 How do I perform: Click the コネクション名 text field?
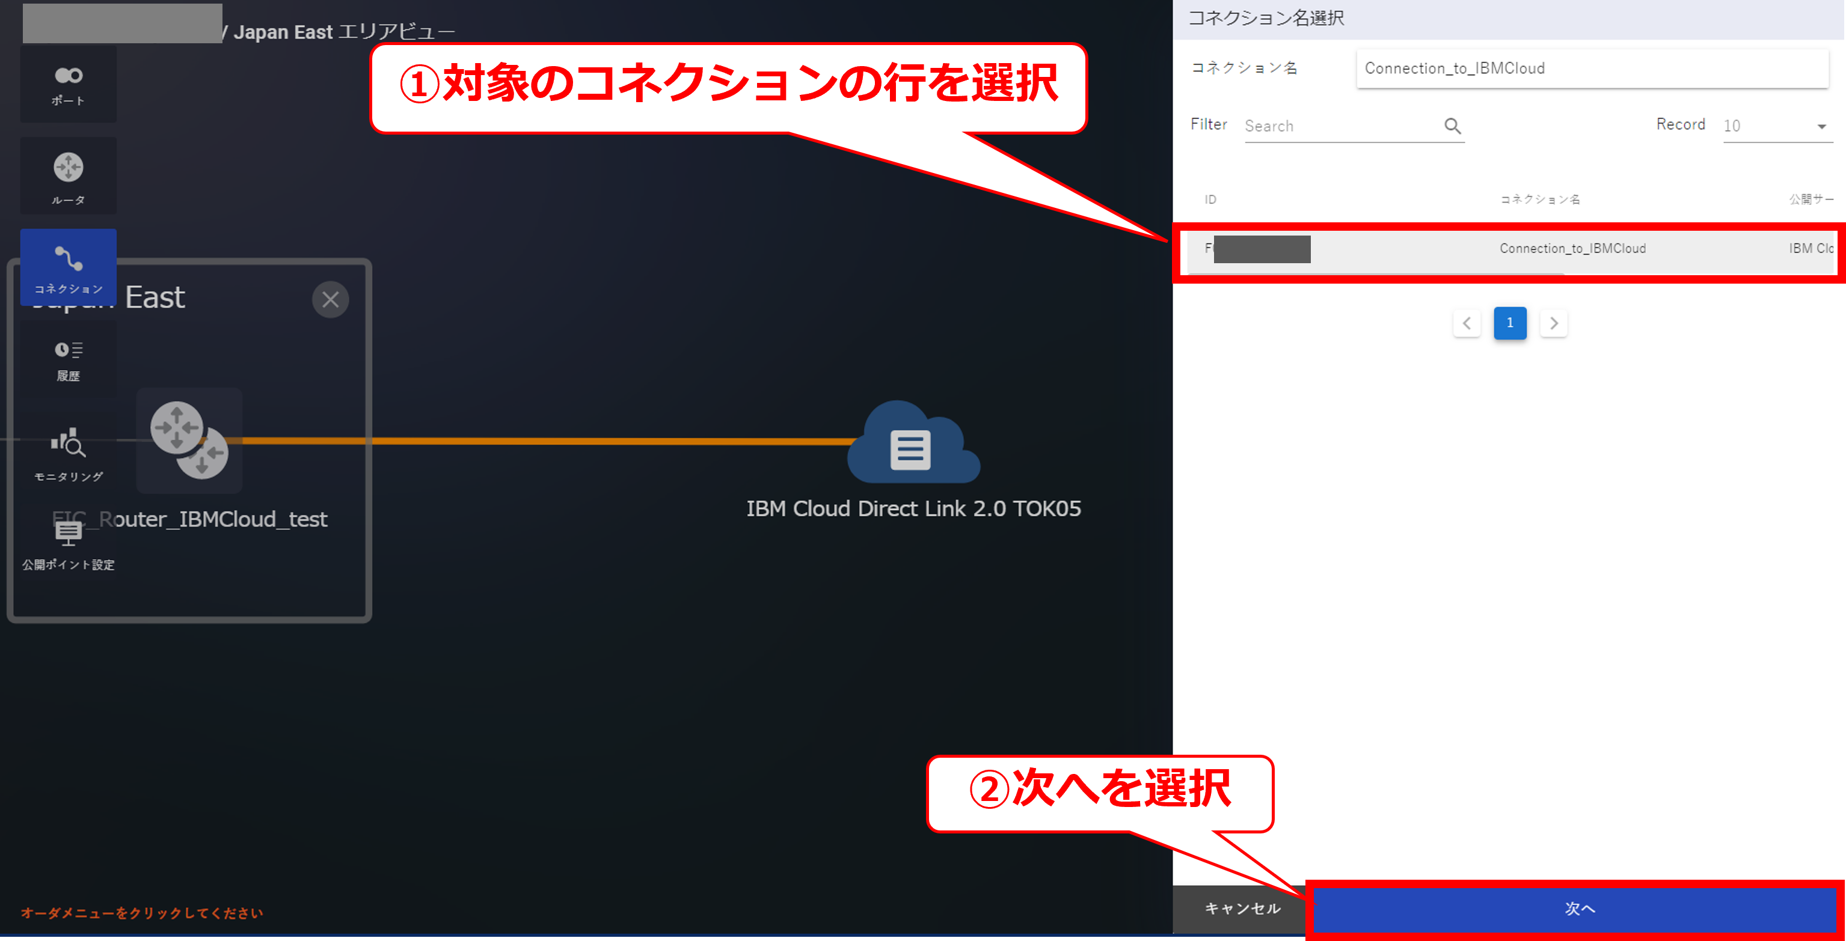tap(1591, 69)
